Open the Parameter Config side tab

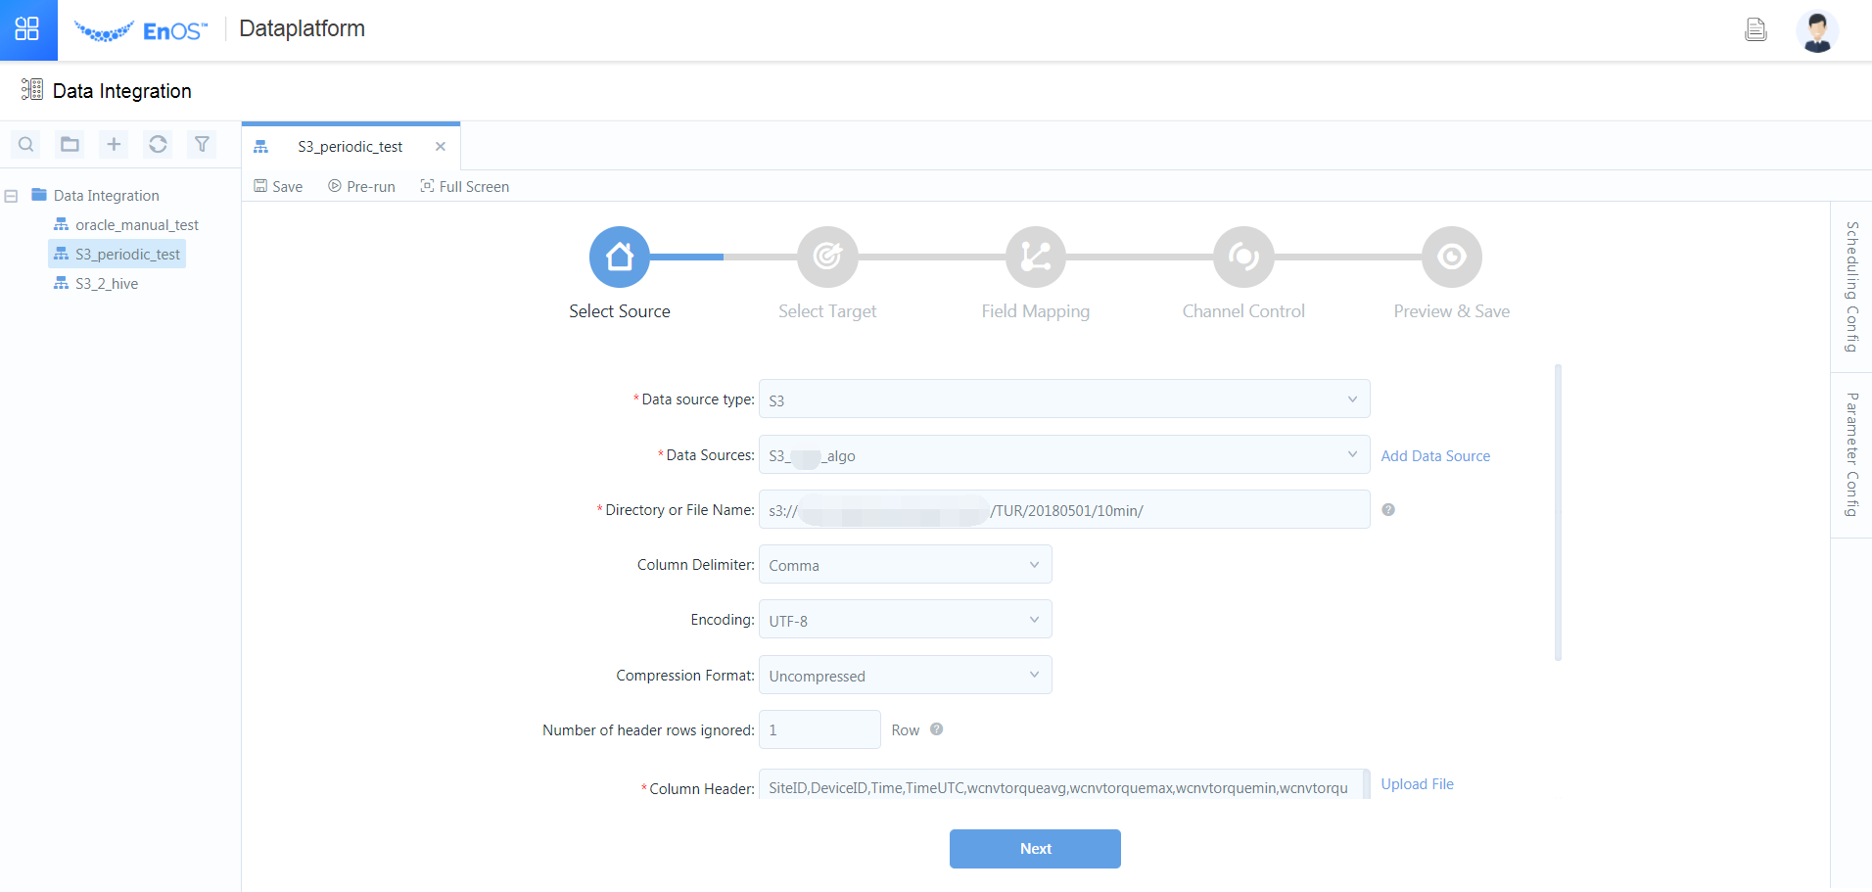tap(1850, 454)
